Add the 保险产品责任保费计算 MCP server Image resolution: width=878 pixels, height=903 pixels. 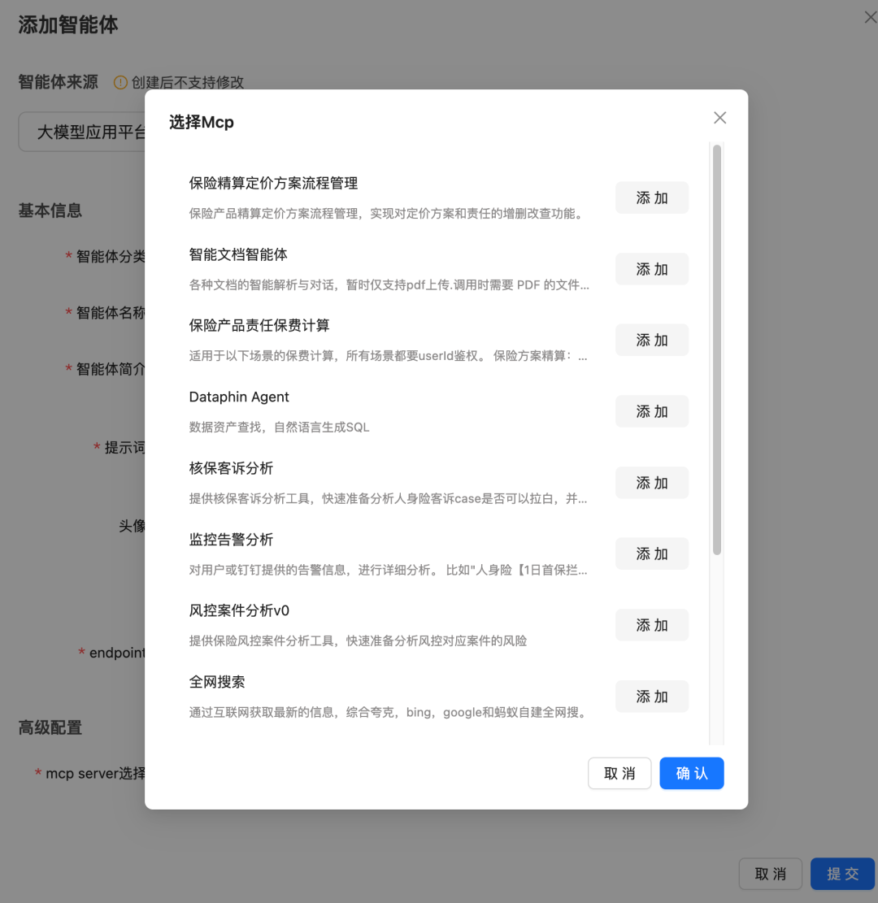click(x=651, y=340)
